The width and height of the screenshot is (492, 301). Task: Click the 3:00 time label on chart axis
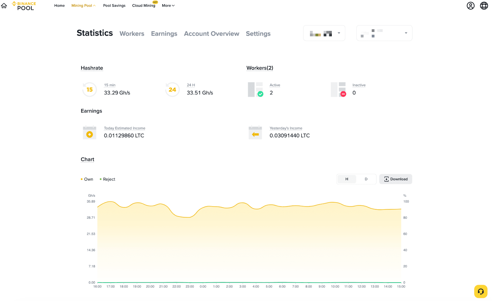point(243,287)
